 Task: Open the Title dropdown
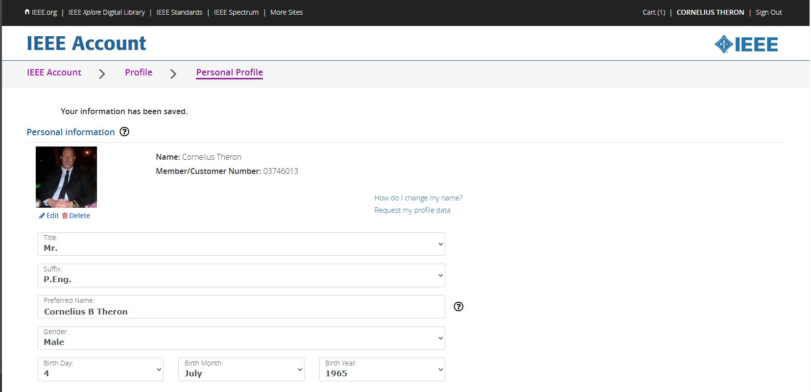pos(241,244)
